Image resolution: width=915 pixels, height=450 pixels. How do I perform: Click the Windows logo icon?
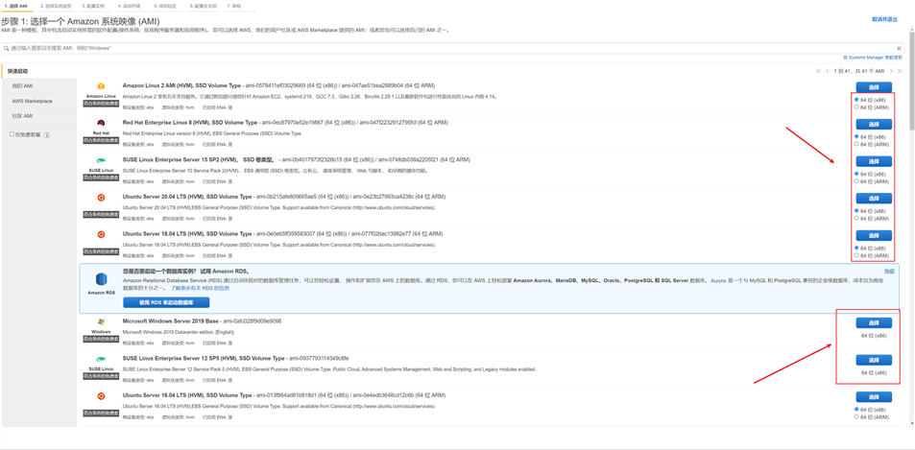click(101, 321)
